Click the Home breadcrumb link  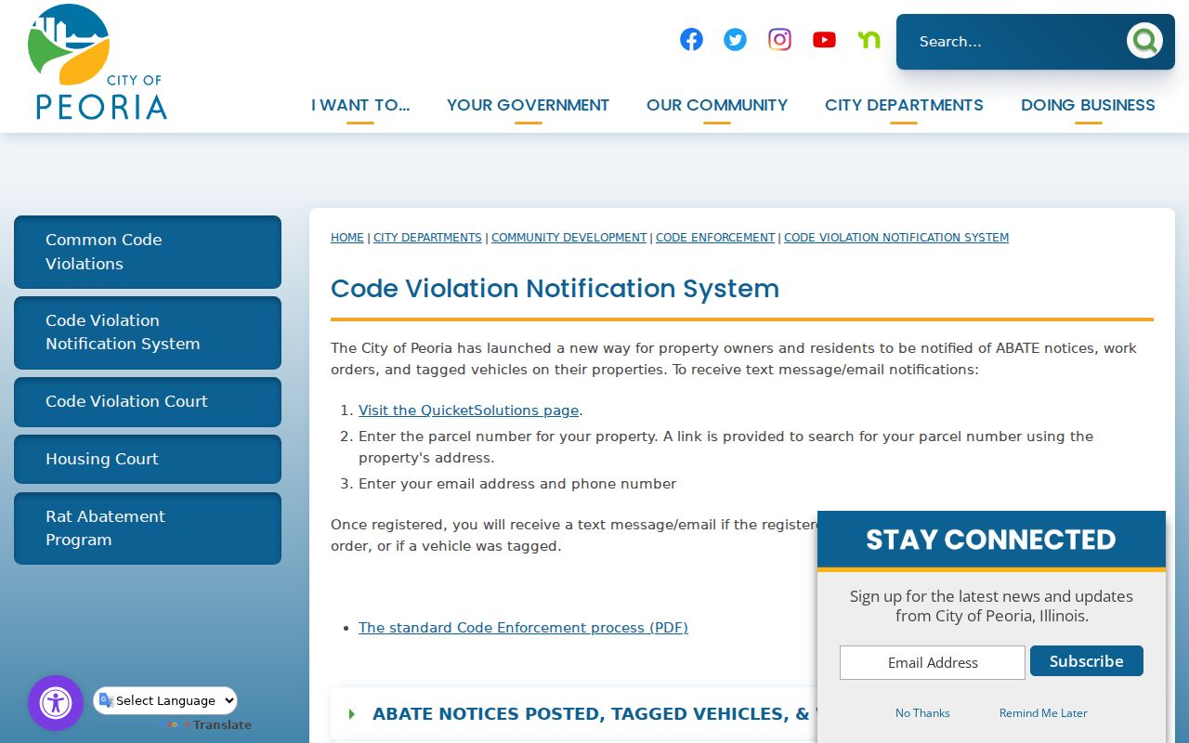tap(347, 238)
